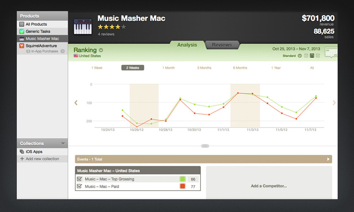Click the Generic Tasks green checkmark icon
This screenshot has width=354, height=212.
(22, 31)
